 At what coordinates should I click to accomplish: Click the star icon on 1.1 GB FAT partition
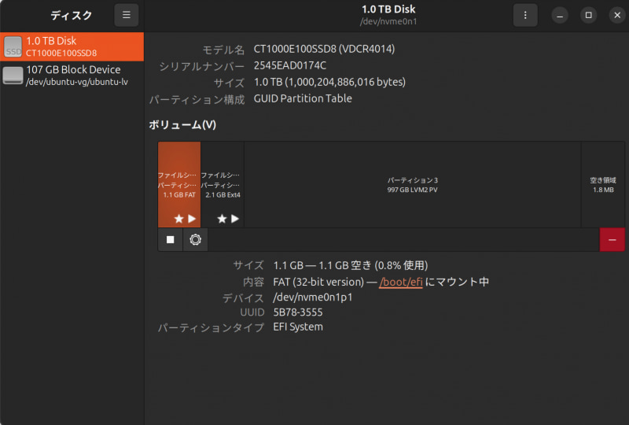click(x=179, y=219)
